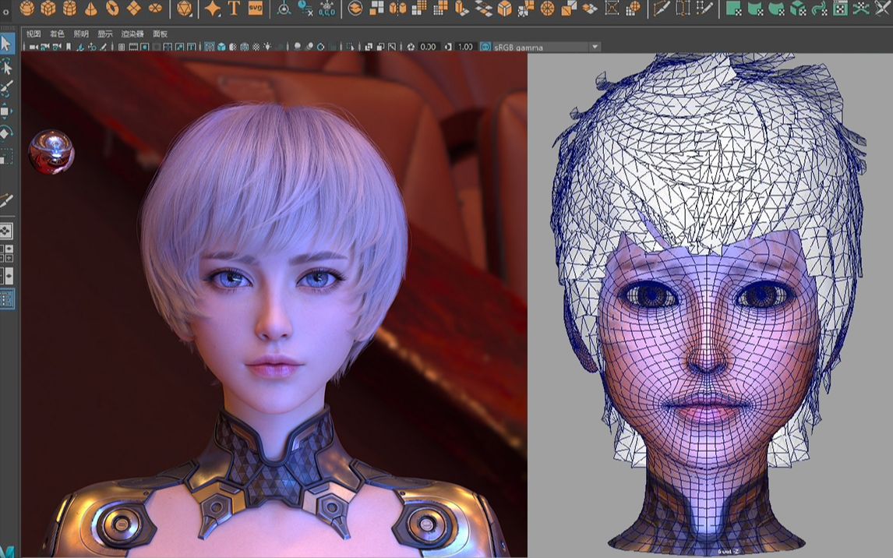Switch to single perspective view layout
Image resolution: width=893 pixels, height=558 pixels.
tap(6, 231)
